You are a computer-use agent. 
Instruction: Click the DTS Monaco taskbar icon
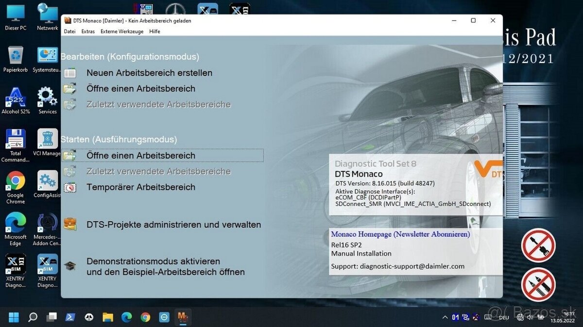(x=183, y=317)
